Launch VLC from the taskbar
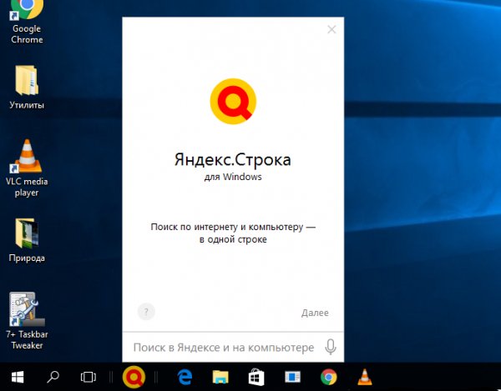Image resolution: width=501 pixels, height=391 pixels. tap(365, 377)
